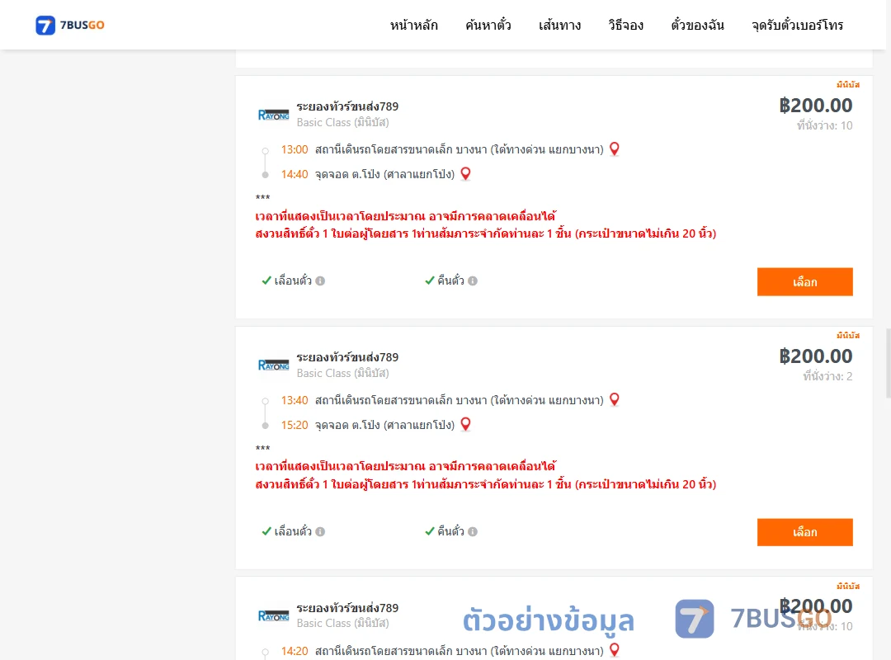Click บางนา station name on the 13:00 row
Image resolution: width=891 pixels, height=660 pixels.
coord(460,149)
